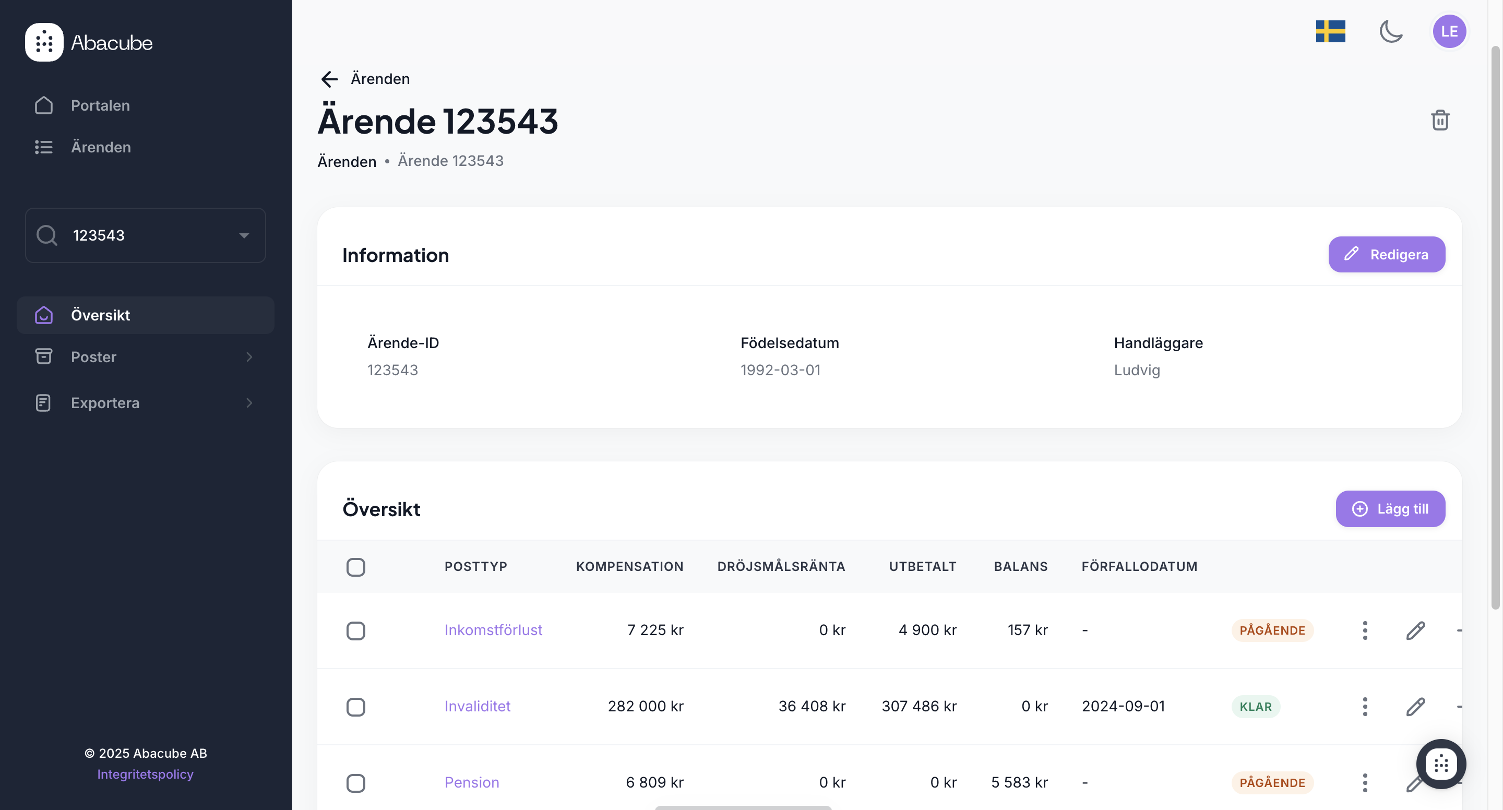The image size is (1503, 810).
Task: Click the horizontal table scrollbar
Action: 742,807
